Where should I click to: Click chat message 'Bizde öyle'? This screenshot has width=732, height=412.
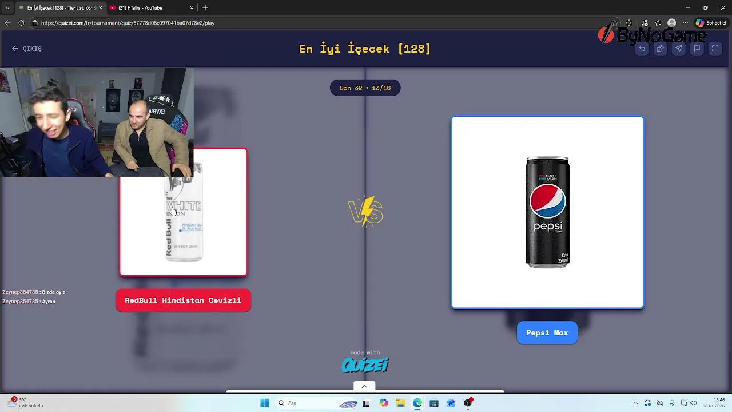pos(54,292)
